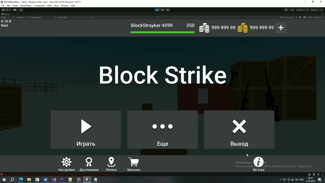This screenshot has height=183, width=325.
Task: Open the Game view mode dropdown
Action: click(x=8, y=18)
